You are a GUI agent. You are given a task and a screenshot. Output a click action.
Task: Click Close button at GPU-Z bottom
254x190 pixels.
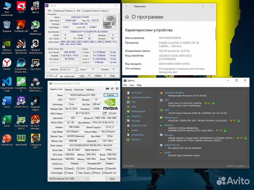click(x=112, y=179)
